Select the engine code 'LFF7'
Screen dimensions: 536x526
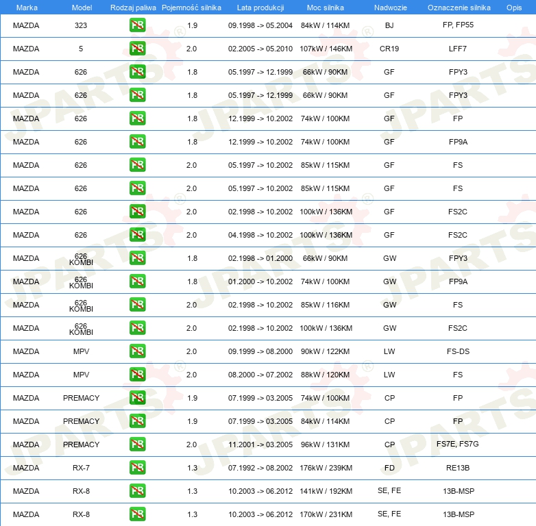click(458, 49)
